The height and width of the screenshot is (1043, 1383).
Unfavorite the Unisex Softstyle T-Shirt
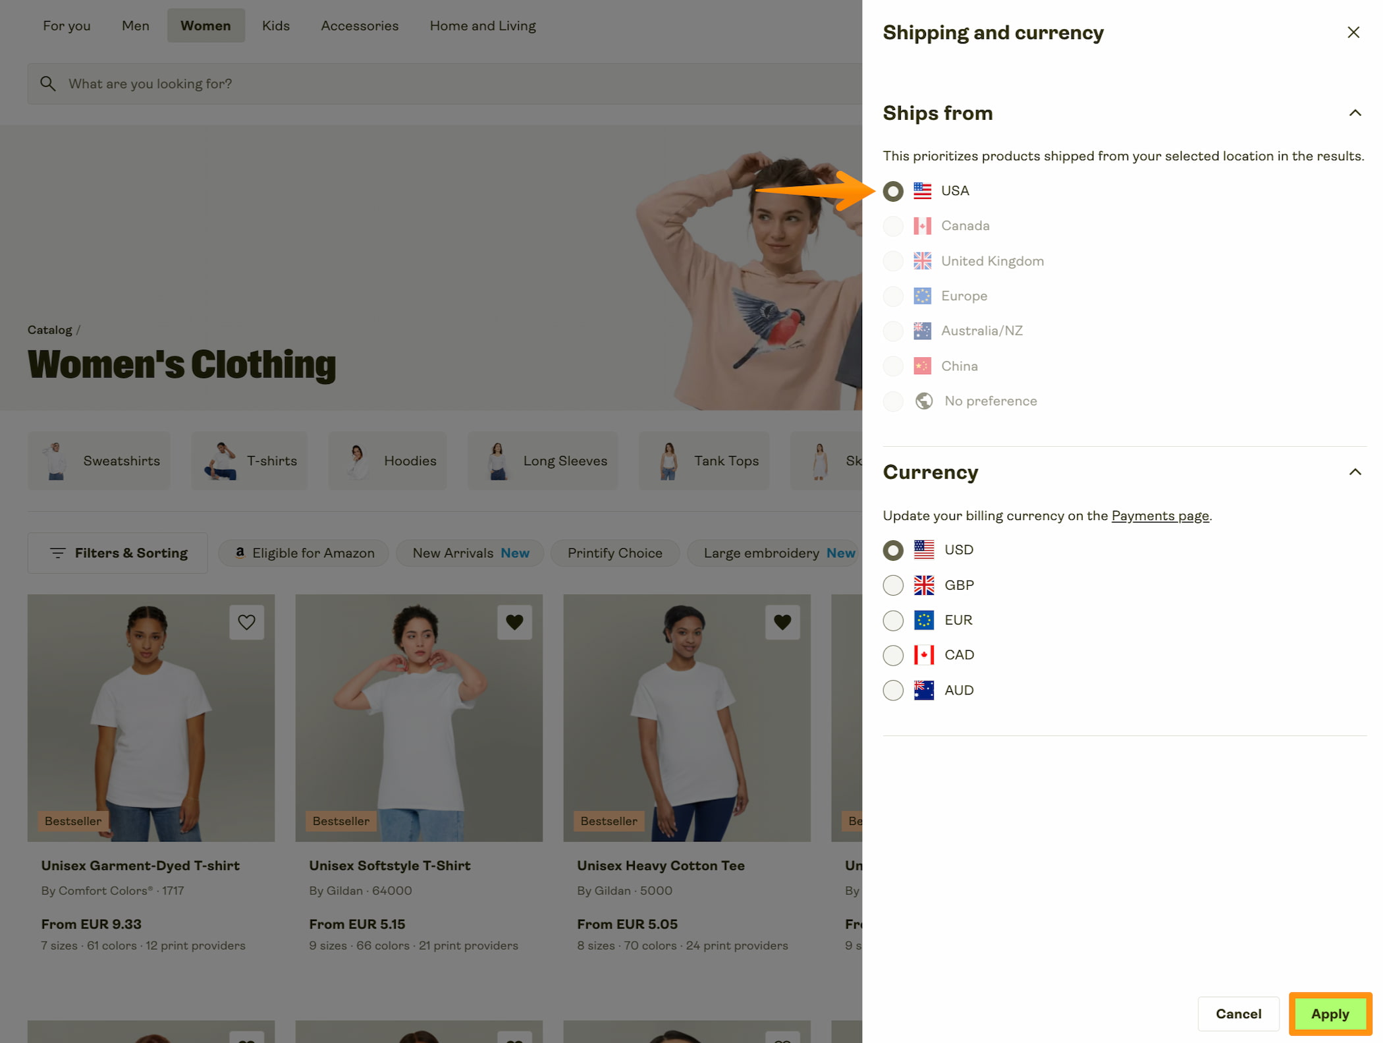(x=514, y=622)
